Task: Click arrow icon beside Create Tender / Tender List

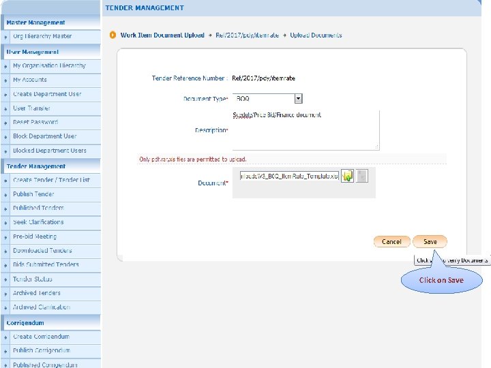Action: pos(5,181)
